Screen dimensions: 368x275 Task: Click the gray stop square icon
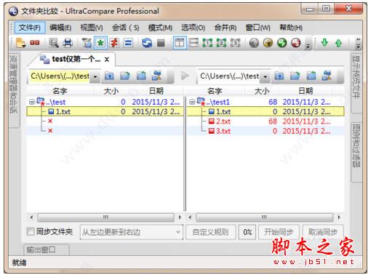pos(161,43)
